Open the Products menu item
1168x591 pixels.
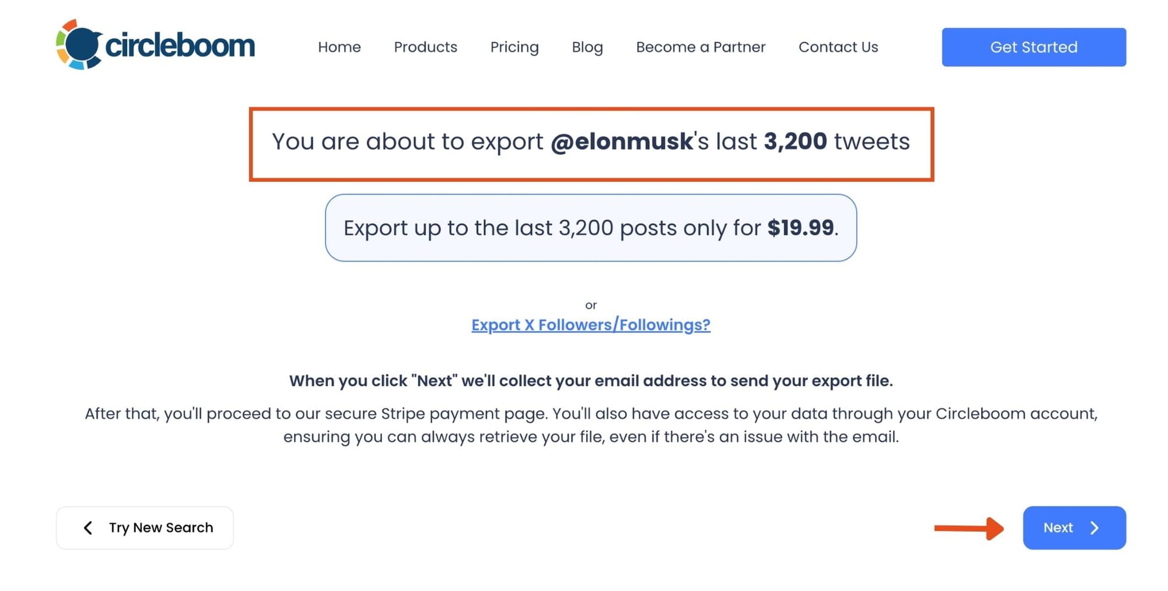[x=425, y=47]
